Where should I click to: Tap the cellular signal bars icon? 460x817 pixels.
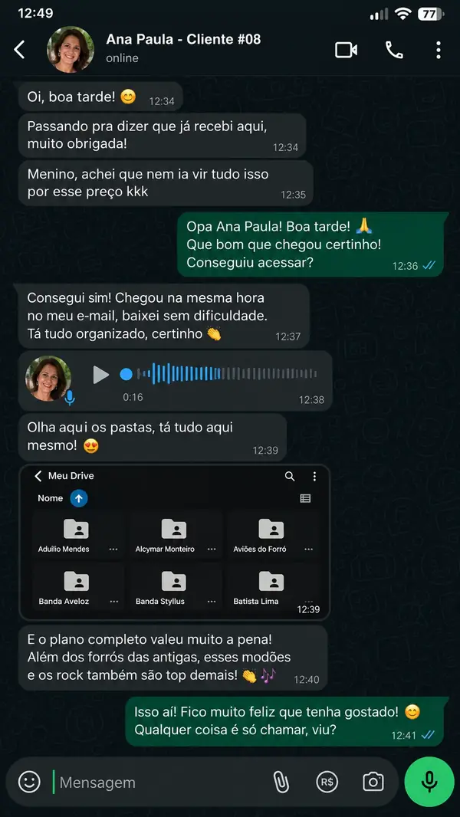pos(379,15)
